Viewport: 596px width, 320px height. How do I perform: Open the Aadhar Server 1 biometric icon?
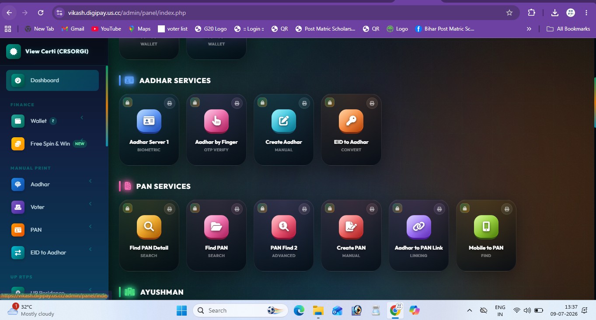(x=149, y=121)
